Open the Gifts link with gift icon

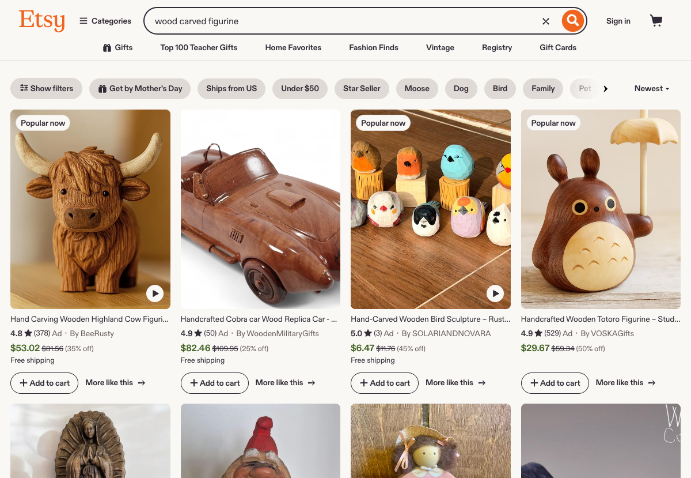click(x=117, y=48)
